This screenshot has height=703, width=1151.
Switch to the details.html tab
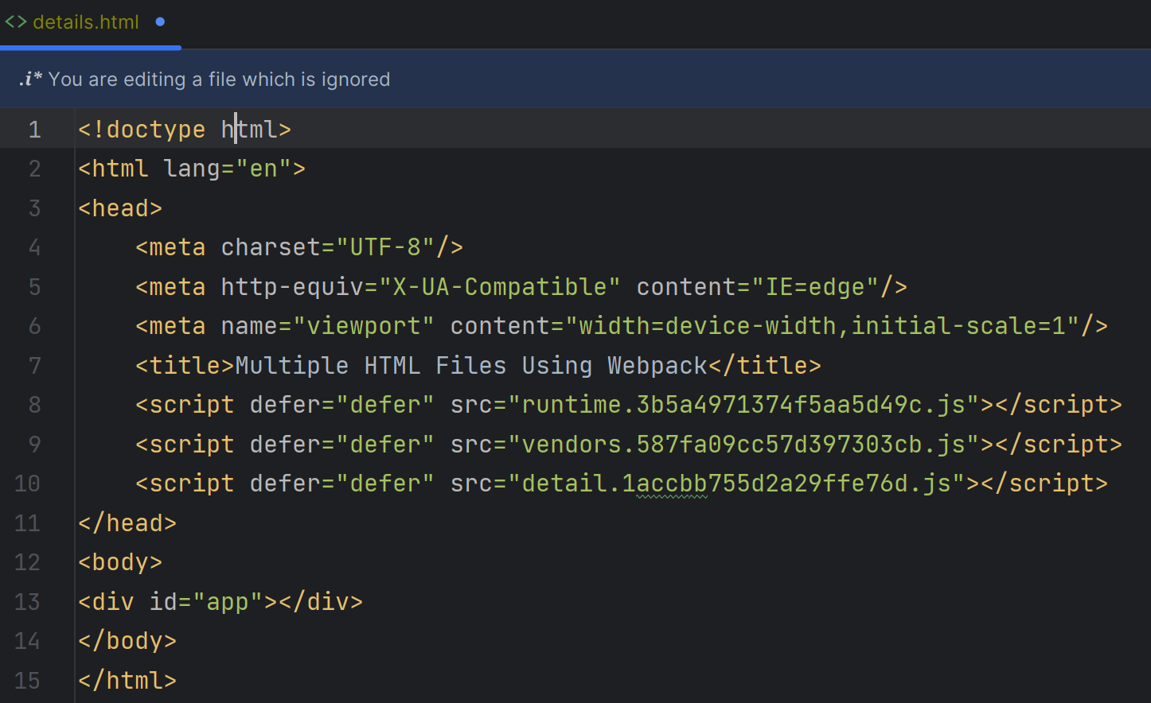(86, 22)
